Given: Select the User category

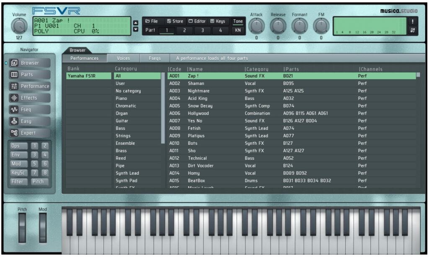Looking at the screenshot, I should [137, 83].
